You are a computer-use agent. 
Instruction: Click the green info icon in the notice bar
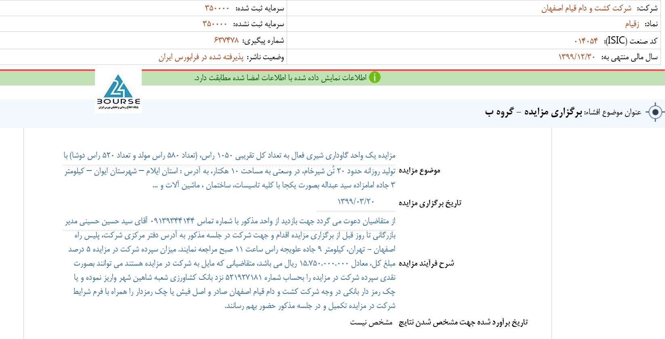[x=375, y=77]
